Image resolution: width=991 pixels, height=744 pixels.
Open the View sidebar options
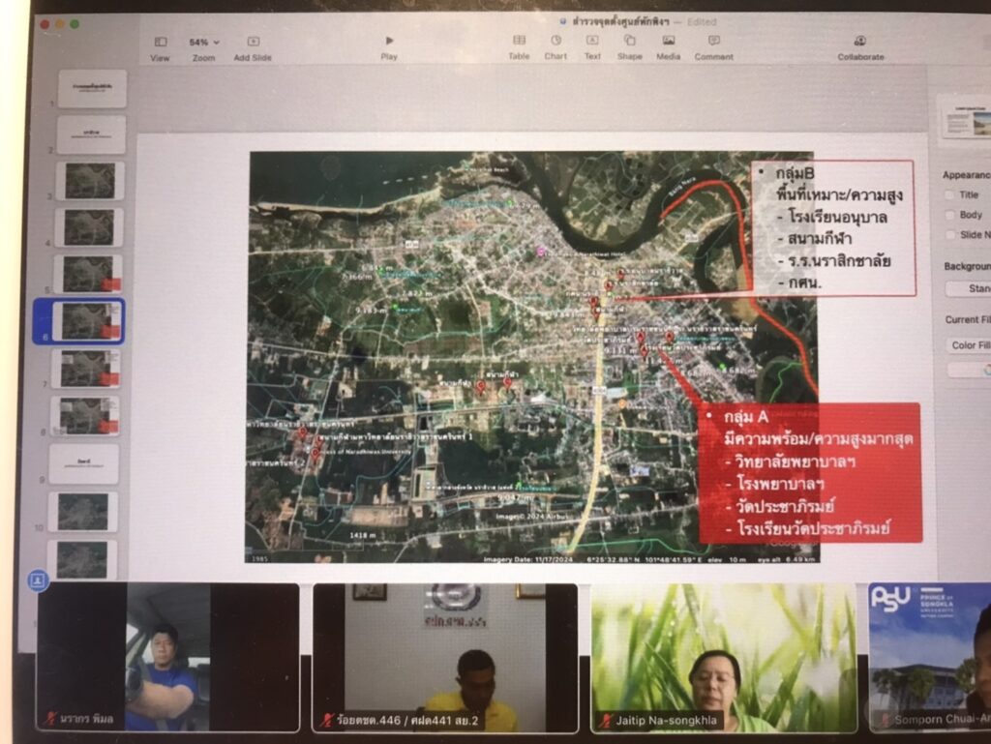[160, 48]
